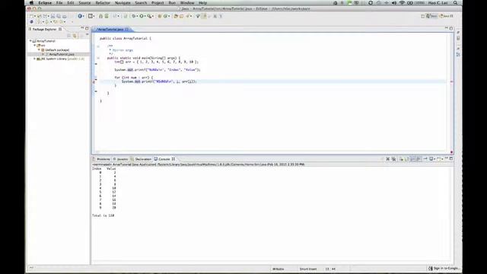Collapse the ArrayTutorial project node
The width and height of the screenshot is (487, 274).
30,41
